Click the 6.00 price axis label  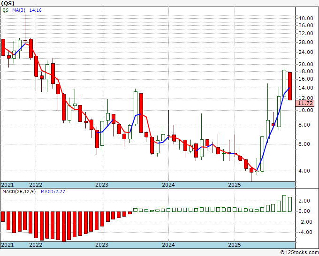[304, 144]
